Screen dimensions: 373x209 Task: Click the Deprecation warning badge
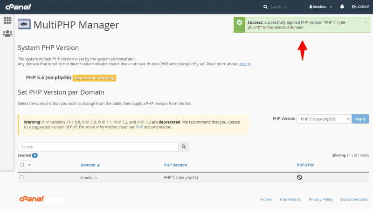click(95, 78)
